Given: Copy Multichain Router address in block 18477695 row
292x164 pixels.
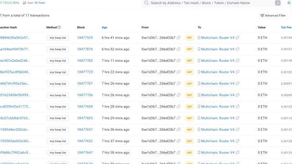Looking at the screenshot, I should coord(237,107).
